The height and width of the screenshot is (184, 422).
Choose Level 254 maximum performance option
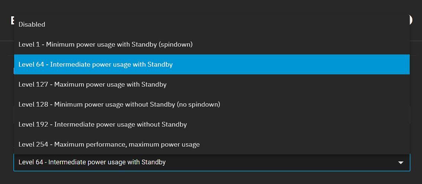coord(109,144)
